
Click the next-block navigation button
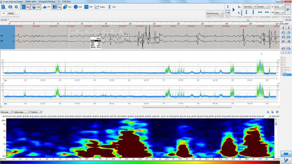coord(289,37)
